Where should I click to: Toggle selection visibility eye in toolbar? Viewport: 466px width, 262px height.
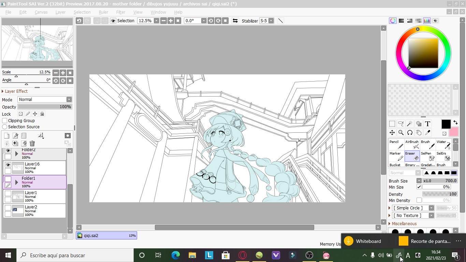pyautogui.click(x=113, y=21)
